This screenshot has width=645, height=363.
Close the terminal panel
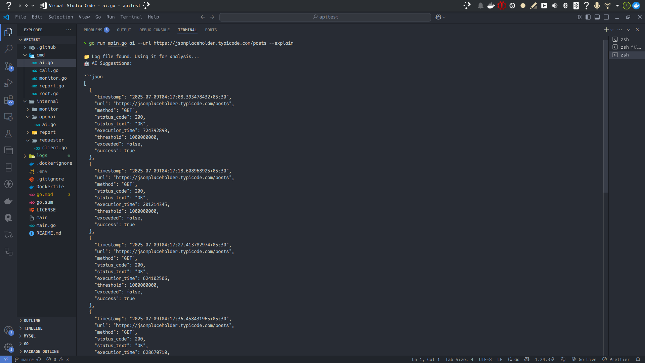click(x=638, y=30)
